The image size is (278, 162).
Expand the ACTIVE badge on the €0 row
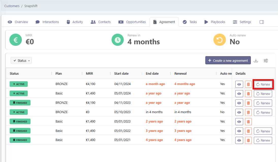click(19, 112)
